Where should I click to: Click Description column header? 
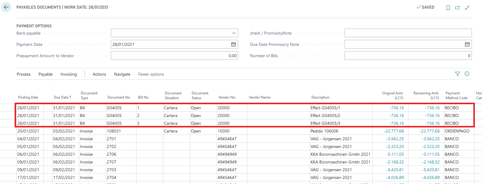(x=320, y=97)
